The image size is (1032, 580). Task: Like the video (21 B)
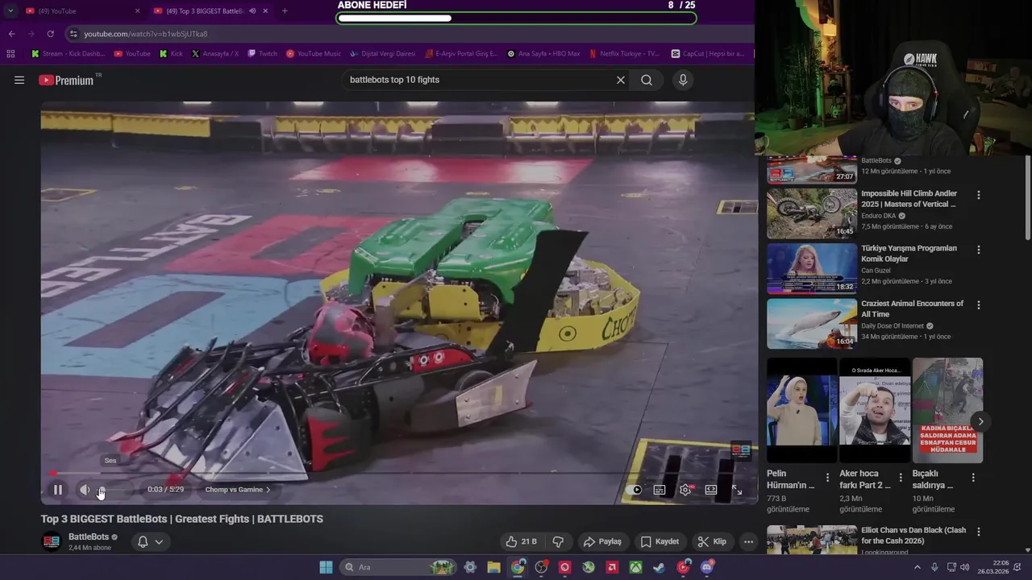click(521, 541)
